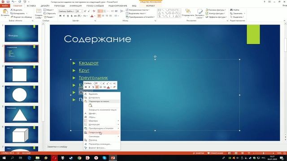Open Arrange (Упорядочить) in the Drawing group
This screenshot has width=287, height=161.
(x=188, y=13)
